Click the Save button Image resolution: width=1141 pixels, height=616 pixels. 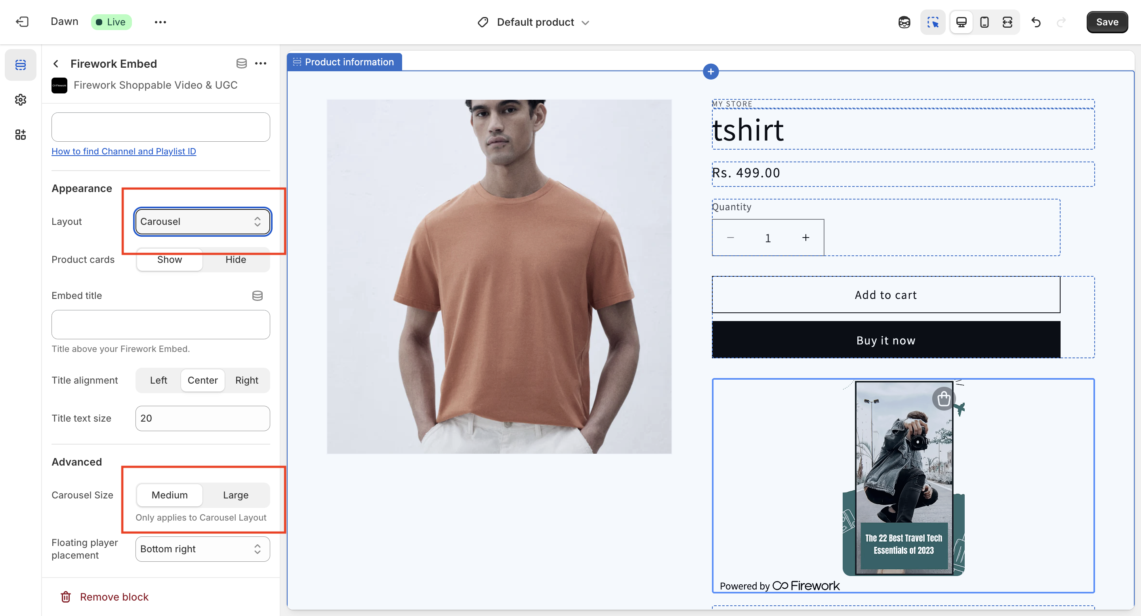click(x=1107, y=22)
